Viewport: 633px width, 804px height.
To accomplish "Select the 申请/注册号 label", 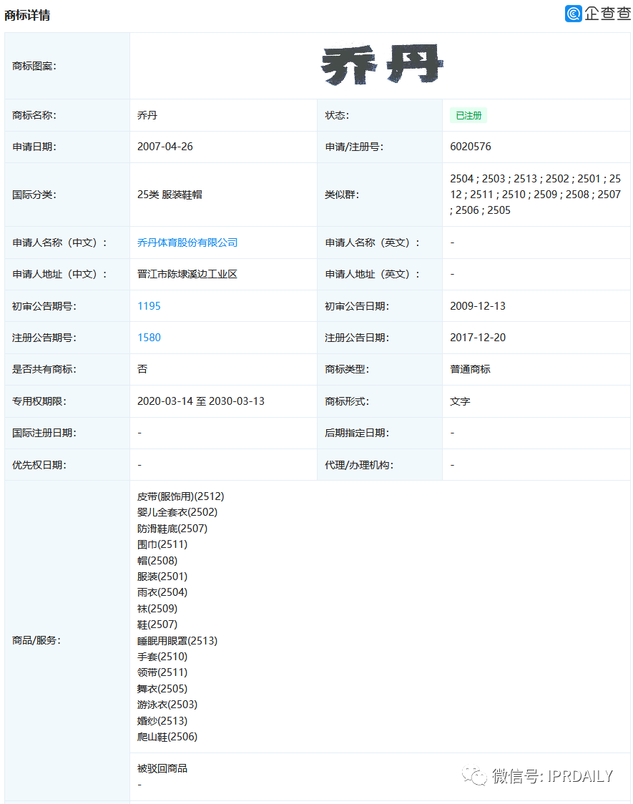I will point(353,147).
